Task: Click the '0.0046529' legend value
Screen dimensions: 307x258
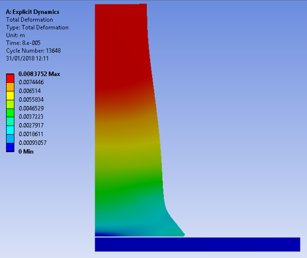Action: [x=31, y=108]
